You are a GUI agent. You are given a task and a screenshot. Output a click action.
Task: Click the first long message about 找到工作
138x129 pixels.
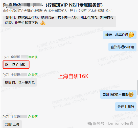click(59, 21)
